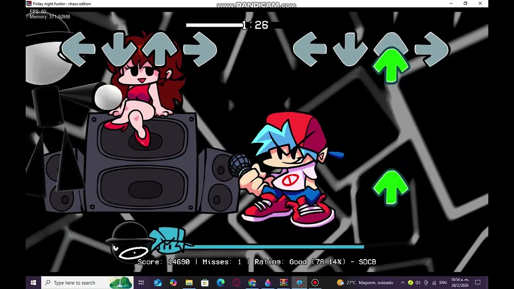Open the network Wi-Fi tray icon
514x289 pixels.
[434, 283]
